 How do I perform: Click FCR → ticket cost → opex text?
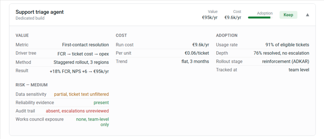[83, 54]
